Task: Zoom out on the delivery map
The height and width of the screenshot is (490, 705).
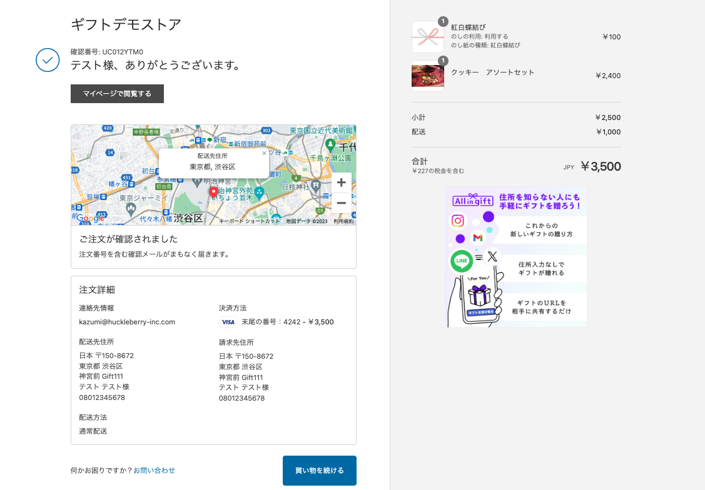Action: (341, 202)
